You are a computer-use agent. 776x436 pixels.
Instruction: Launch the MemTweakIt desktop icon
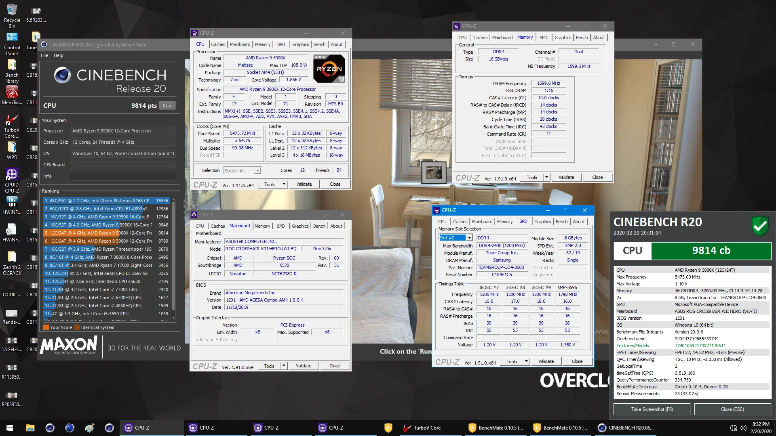click(12, 96)
